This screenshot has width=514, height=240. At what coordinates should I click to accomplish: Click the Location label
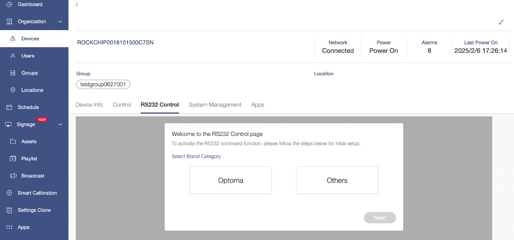pyautogui.click(x=324, y=74)
